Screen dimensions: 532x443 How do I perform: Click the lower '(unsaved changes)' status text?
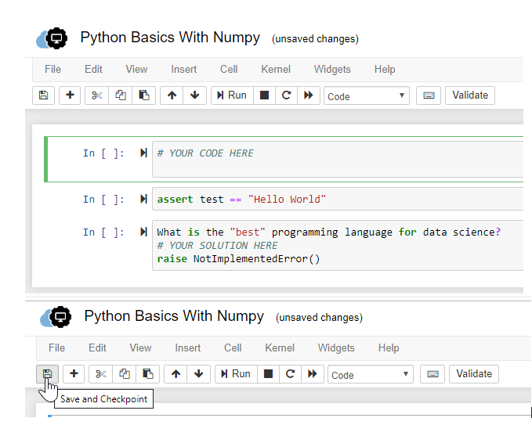coord(319,318)
